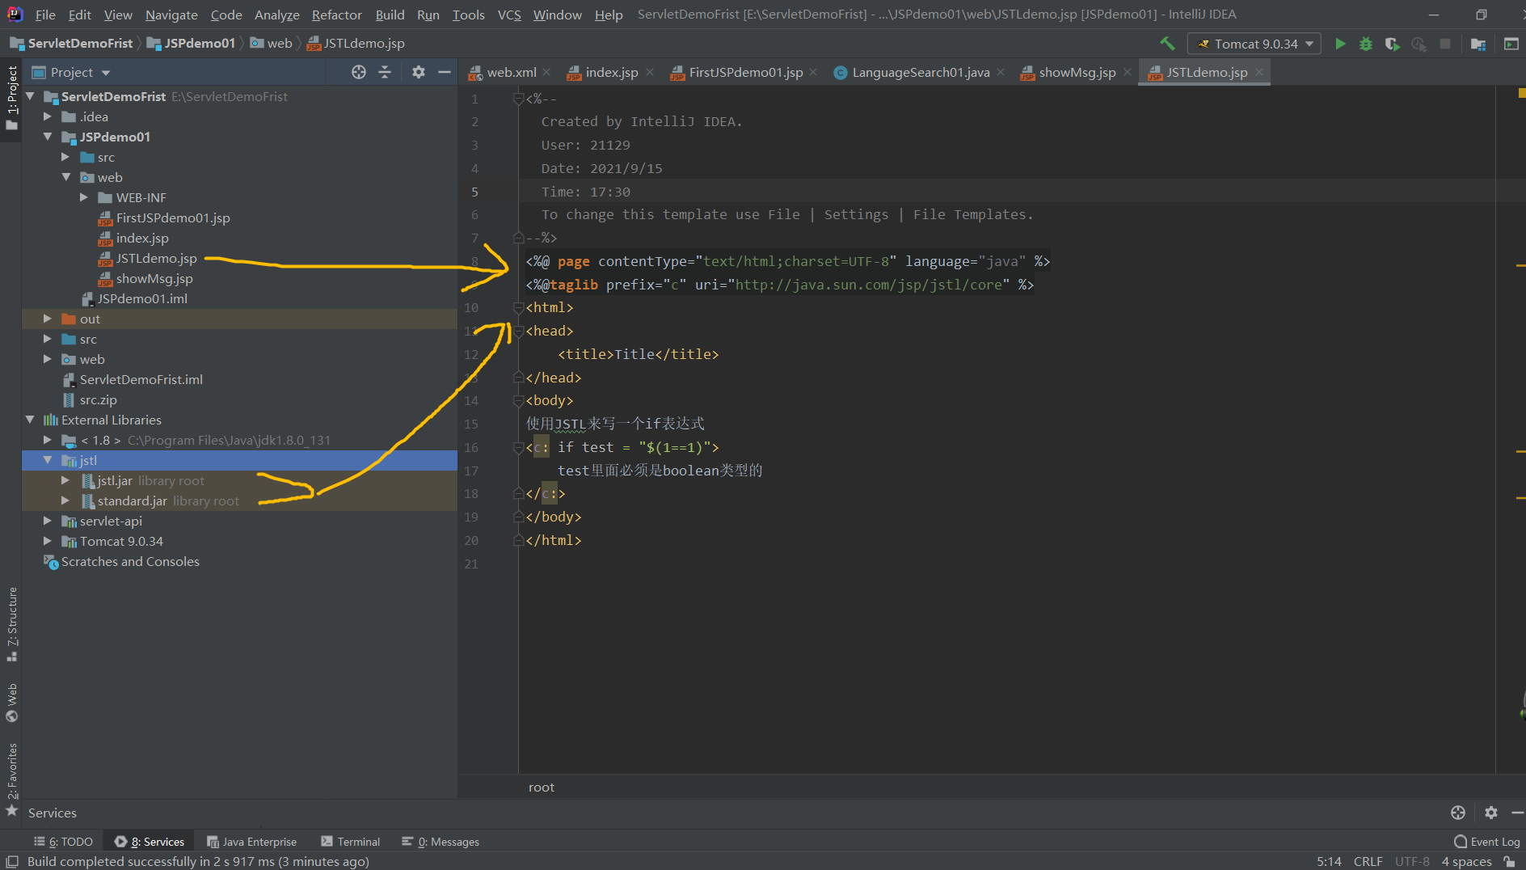Click the lock icon in status bar

[1509, 862]
